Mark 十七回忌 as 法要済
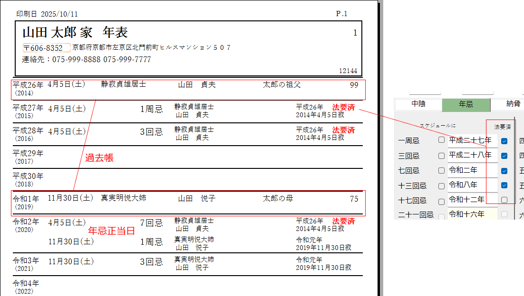Image resolution: width=524 pixels, height=296 pixels. [x=504, y=200]
